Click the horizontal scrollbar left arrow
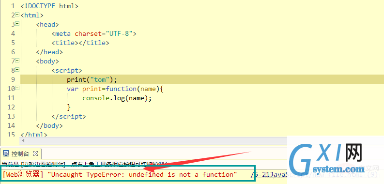Screen dimensions: 384x184 (24, 140)
